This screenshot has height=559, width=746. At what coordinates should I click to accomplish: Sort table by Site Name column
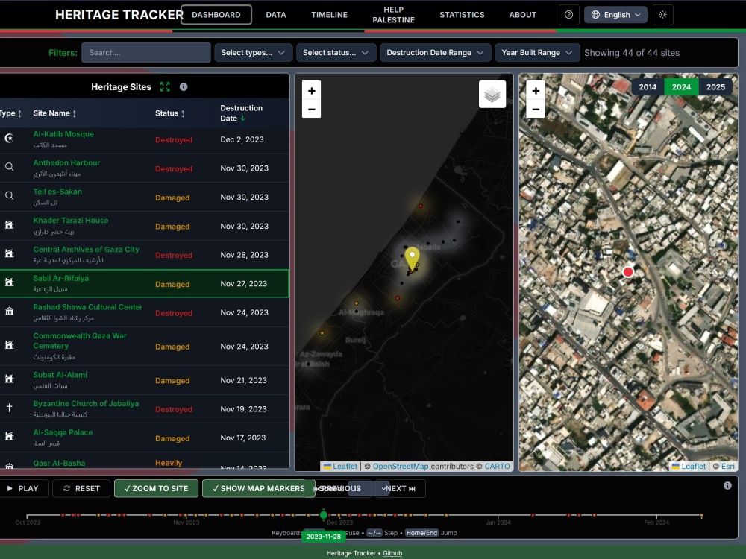pos(54,113)
